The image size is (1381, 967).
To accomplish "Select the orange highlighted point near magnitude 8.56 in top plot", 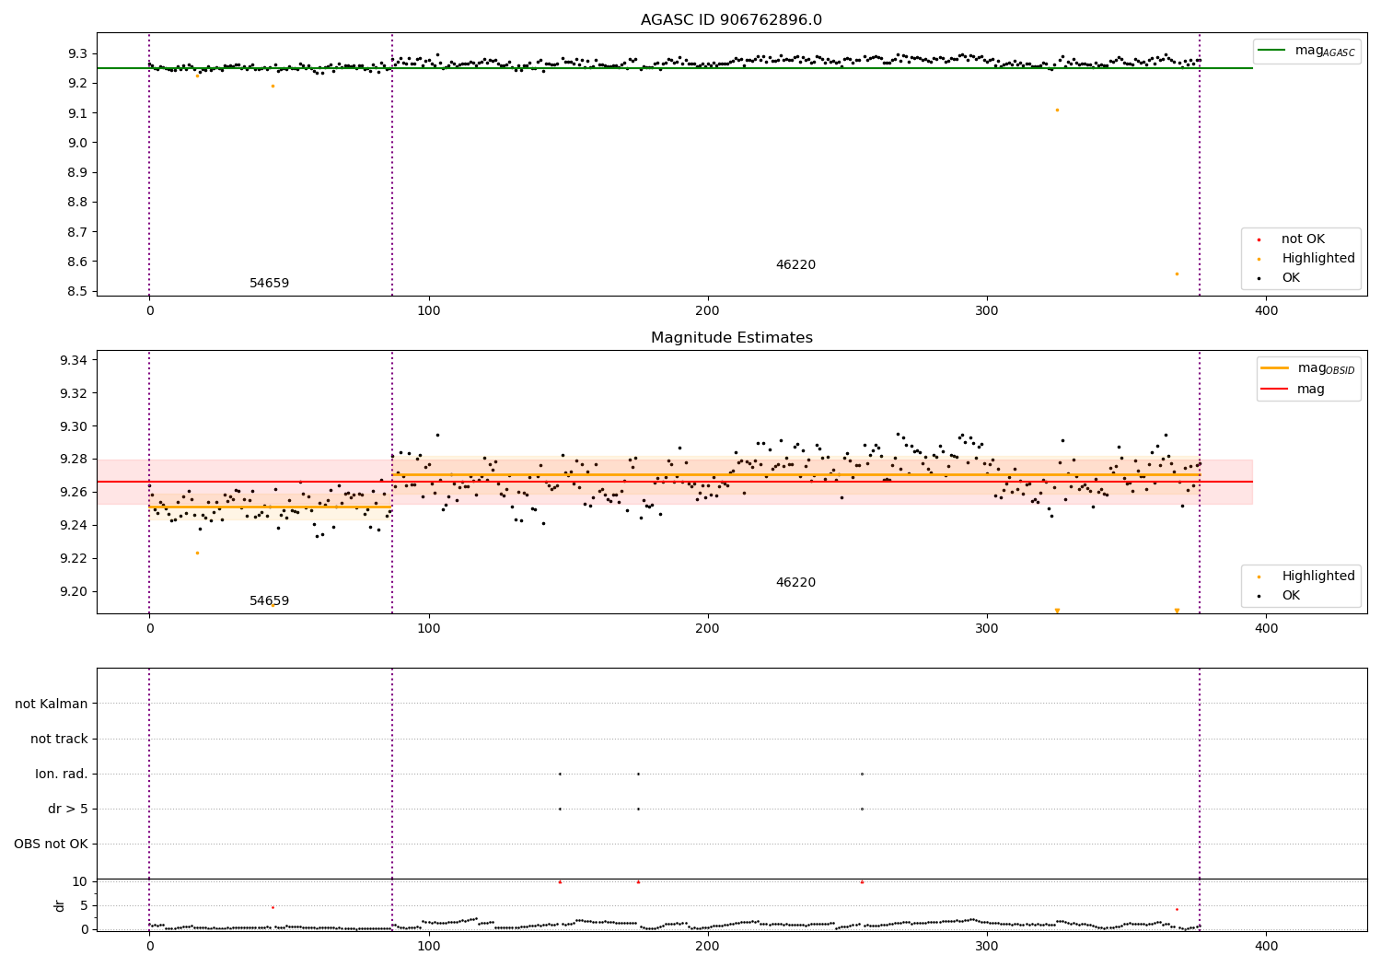I will [x=1177, y=274].
